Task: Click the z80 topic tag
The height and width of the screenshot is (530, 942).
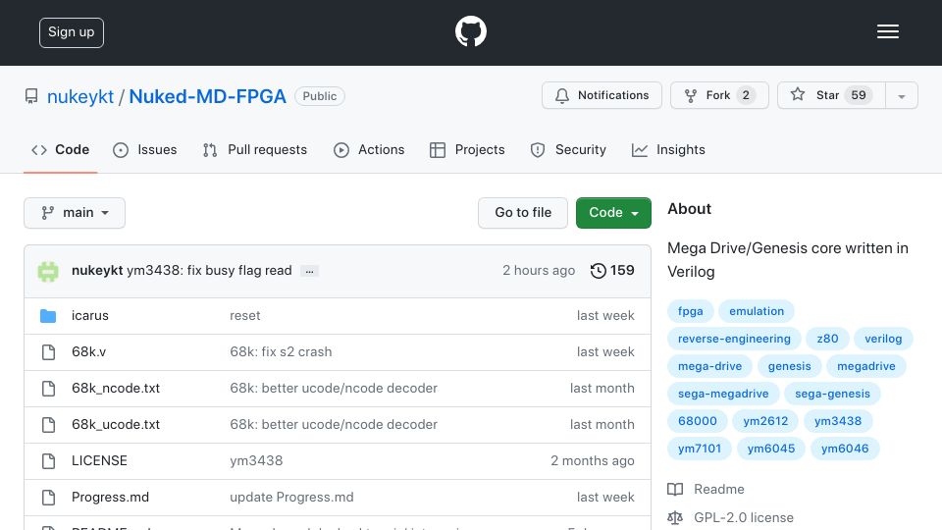Action: [x=827, y=339]
